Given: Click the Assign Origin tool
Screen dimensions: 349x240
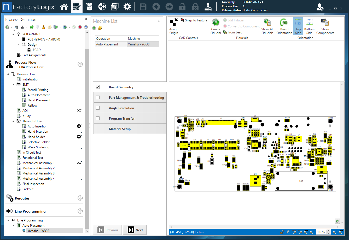Looking at the screenshot, I should [174, 26].
